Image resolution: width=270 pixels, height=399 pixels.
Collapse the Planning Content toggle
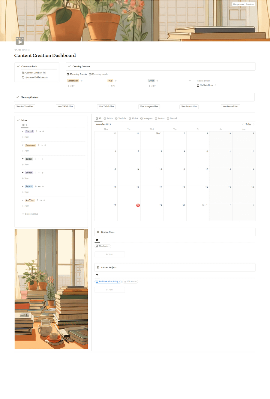[x=18, y=97]
